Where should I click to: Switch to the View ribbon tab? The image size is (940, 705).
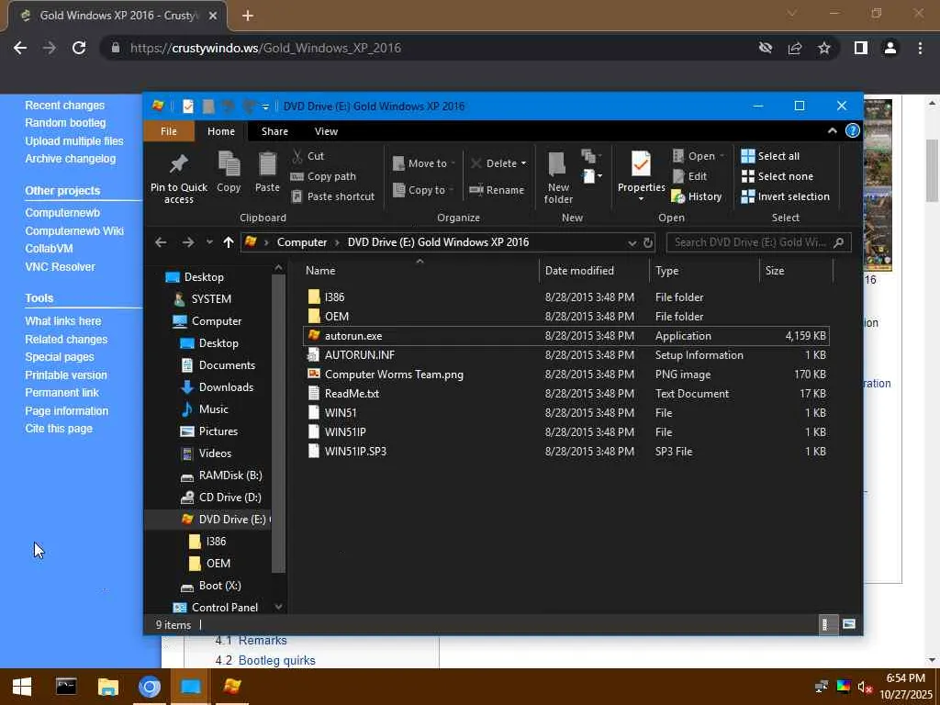(x=326, y=131)
